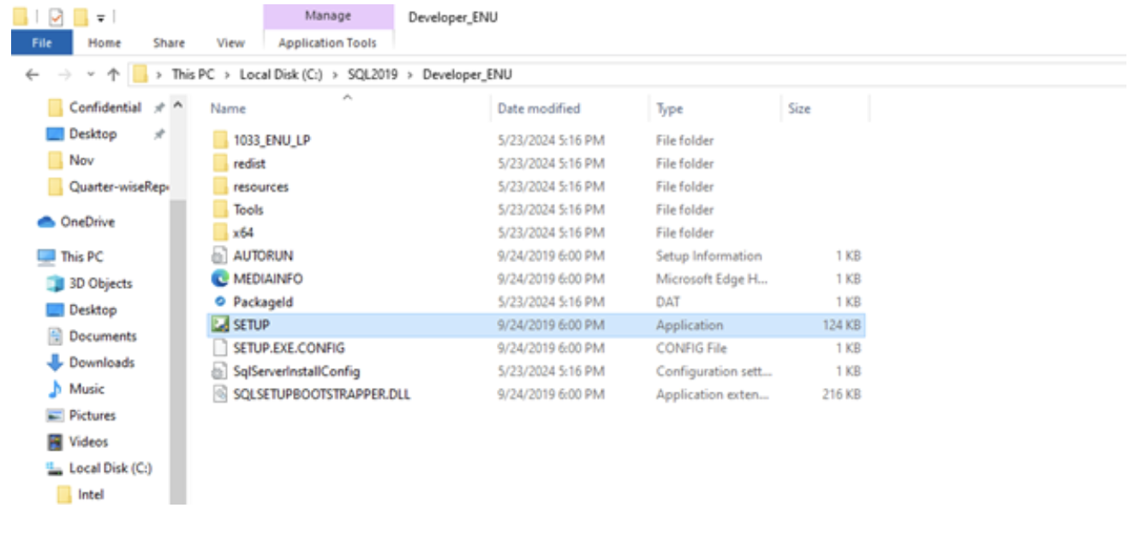Screen dimensions: 1141x538
Task: Go up one folder level arrow
Action: 112,75
